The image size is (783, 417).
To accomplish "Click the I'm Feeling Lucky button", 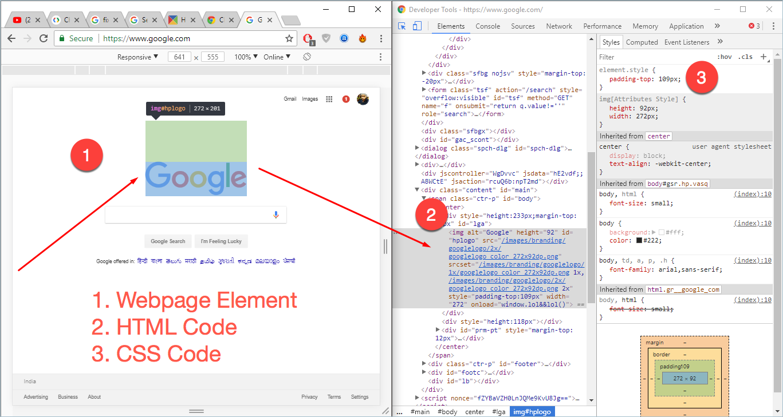I will coord(221,241).
